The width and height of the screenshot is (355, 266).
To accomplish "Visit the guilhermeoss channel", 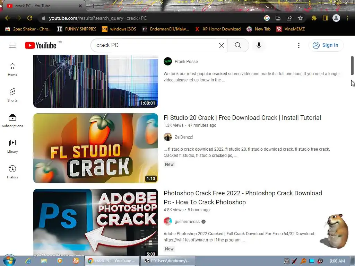I will pos(187,222).
